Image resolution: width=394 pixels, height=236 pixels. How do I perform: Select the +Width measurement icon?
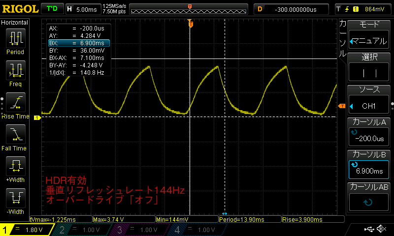[16, 166]
